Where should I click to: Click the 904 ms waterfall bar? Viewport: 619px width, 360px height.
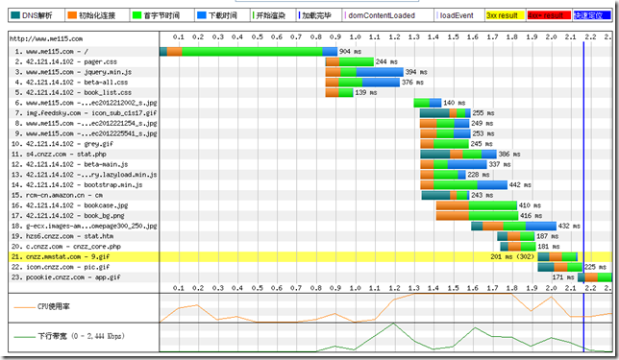click(x=249, y=51)
